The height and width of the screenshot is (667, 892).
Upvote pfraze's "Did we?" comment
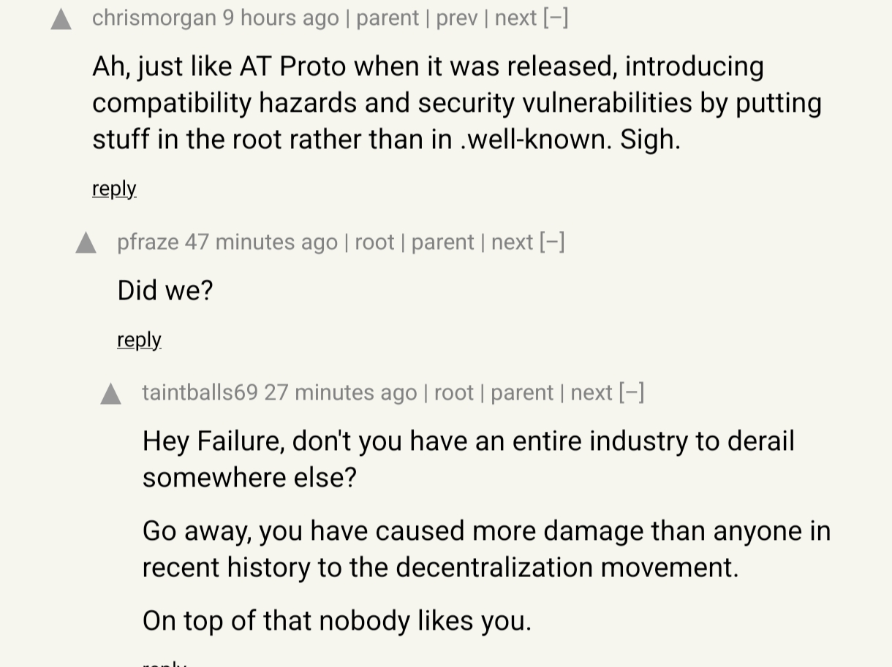tap(86, 243)
